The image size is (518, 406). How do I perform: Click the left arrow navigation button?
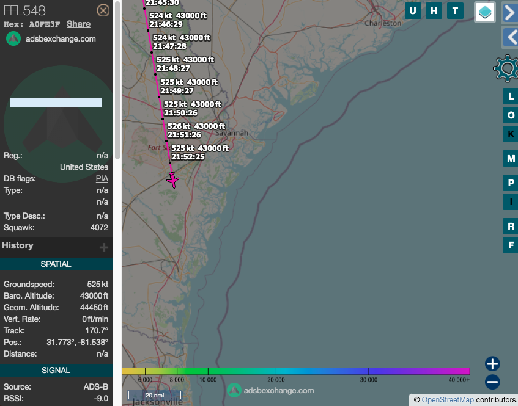[x=510, y=37]
